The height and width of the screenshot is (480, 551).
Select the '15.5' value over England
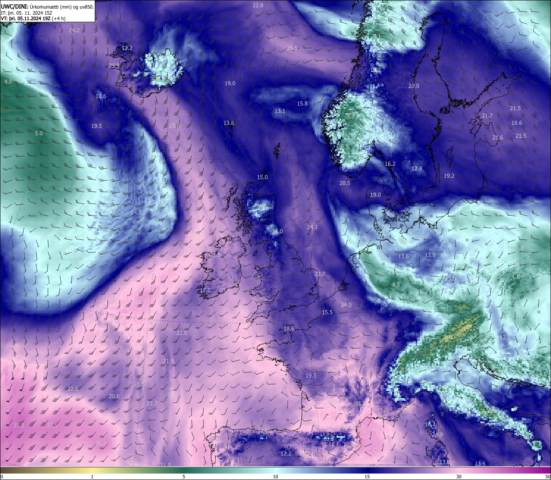tap(327, 312)
